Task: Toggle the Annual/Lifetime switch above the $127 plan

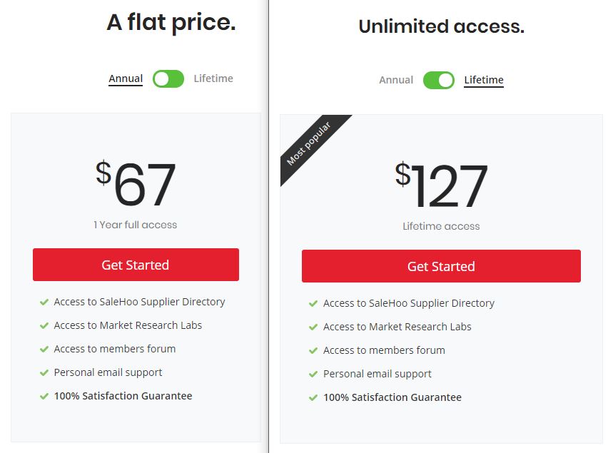Action: click(438, 80)
